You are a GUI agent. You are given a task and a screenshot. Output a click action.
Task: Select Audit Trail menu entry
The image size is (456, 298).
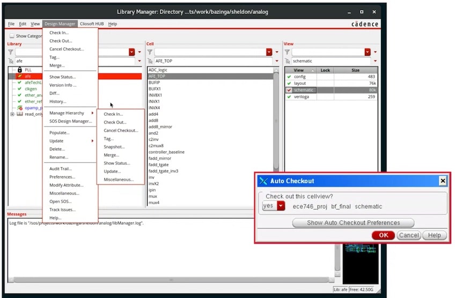coord(61,169)
